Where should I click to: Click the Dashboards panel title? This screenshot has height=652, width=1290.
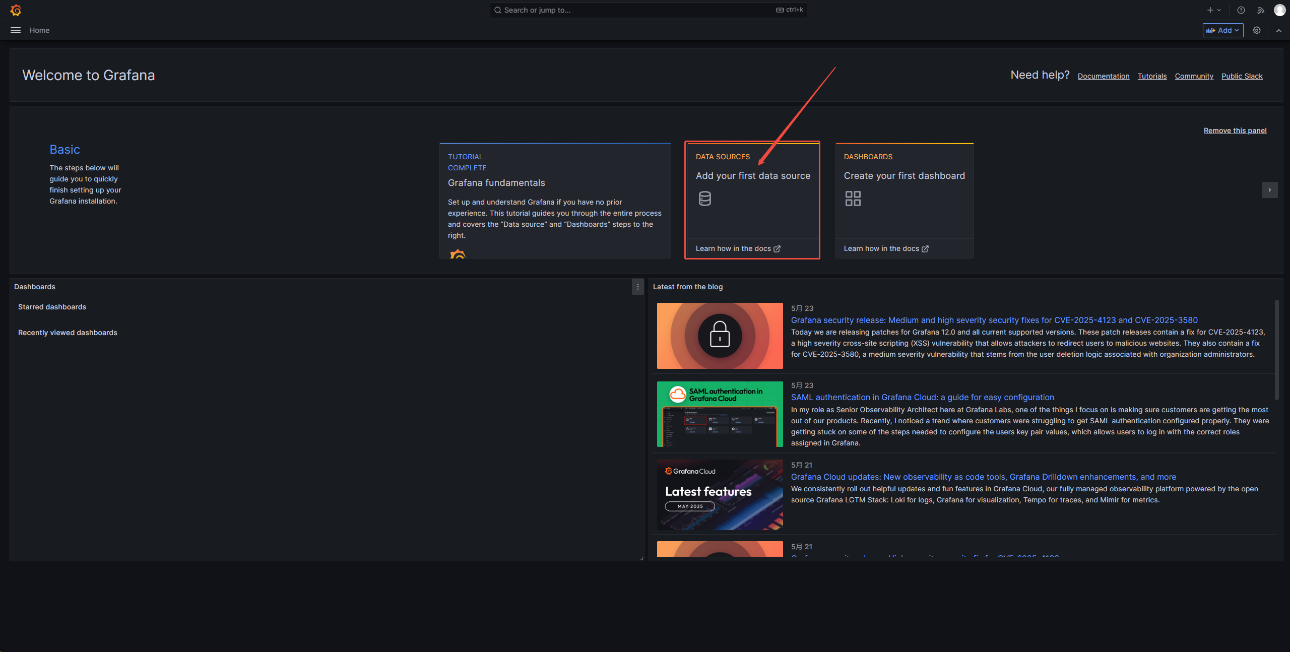pos(35,287)
